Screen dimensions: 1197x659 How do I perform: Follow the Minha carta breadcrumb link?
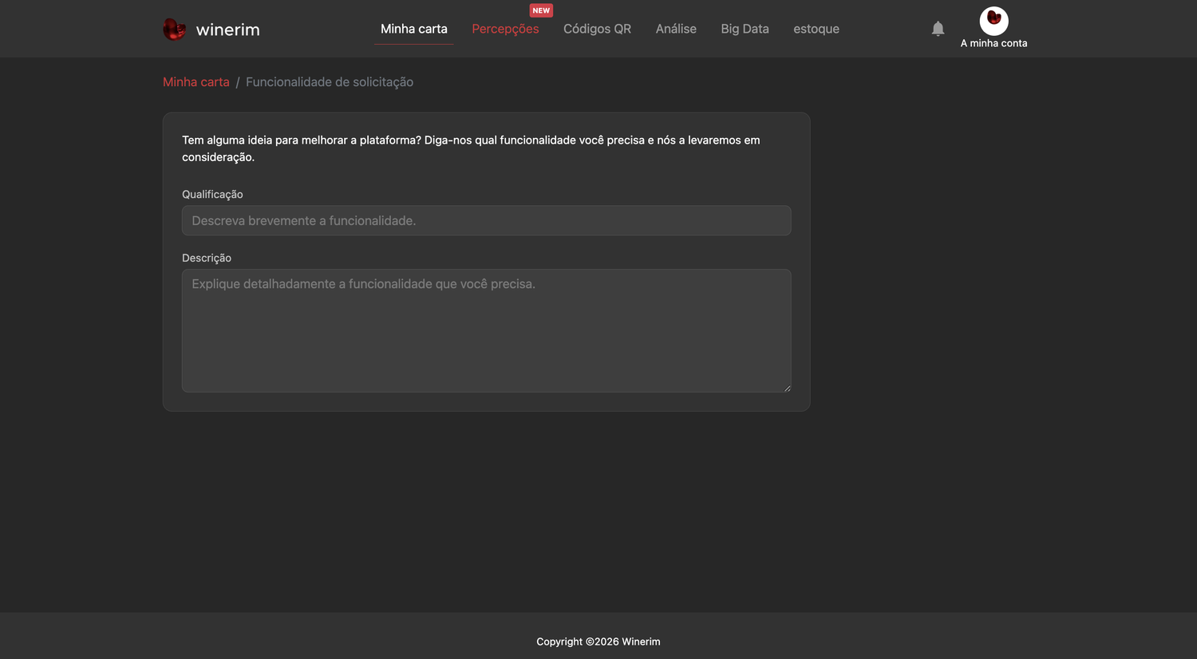pyautogui.click(x=196, y=82)
